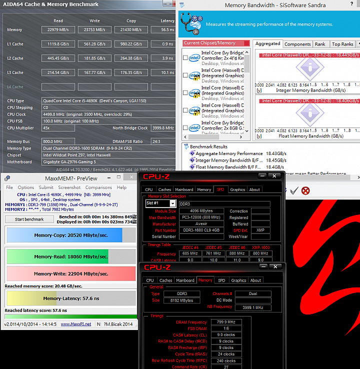
Task: Open the Mainboard tab in upper CPU-Z window
Action: click(184, 189)
